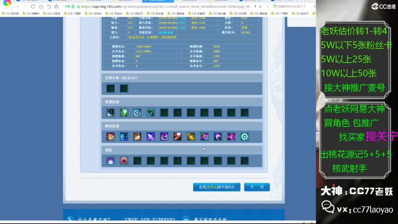Select the blue silhouette skill in 附体技能
The height and width of the screenshot is (224, 398).
[124, 137]
